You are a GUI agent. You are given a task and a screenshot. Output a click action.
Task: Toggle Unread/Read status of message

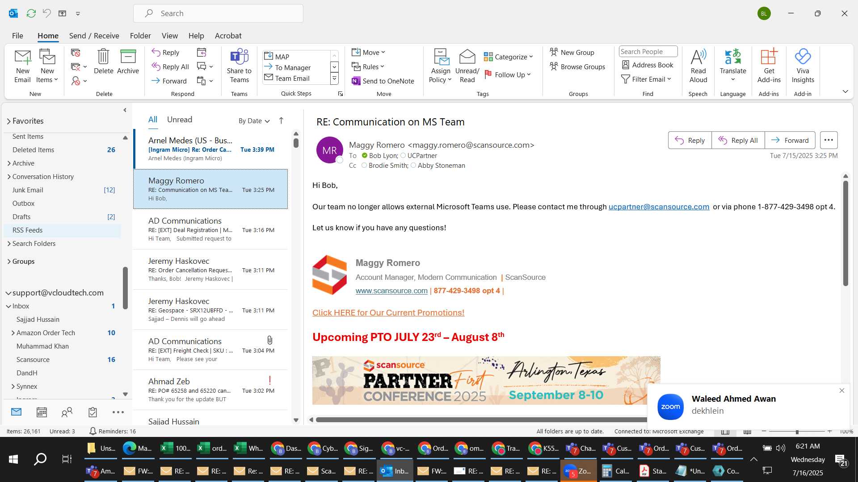pyautogui.click(x=467, y=66)
